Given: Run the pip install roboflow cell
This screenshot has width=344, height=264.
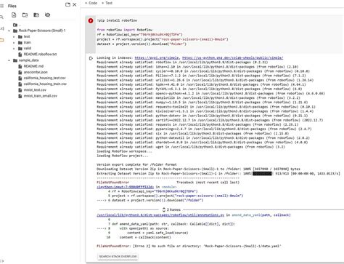Looking at the screenshot, I should point(91,21).
